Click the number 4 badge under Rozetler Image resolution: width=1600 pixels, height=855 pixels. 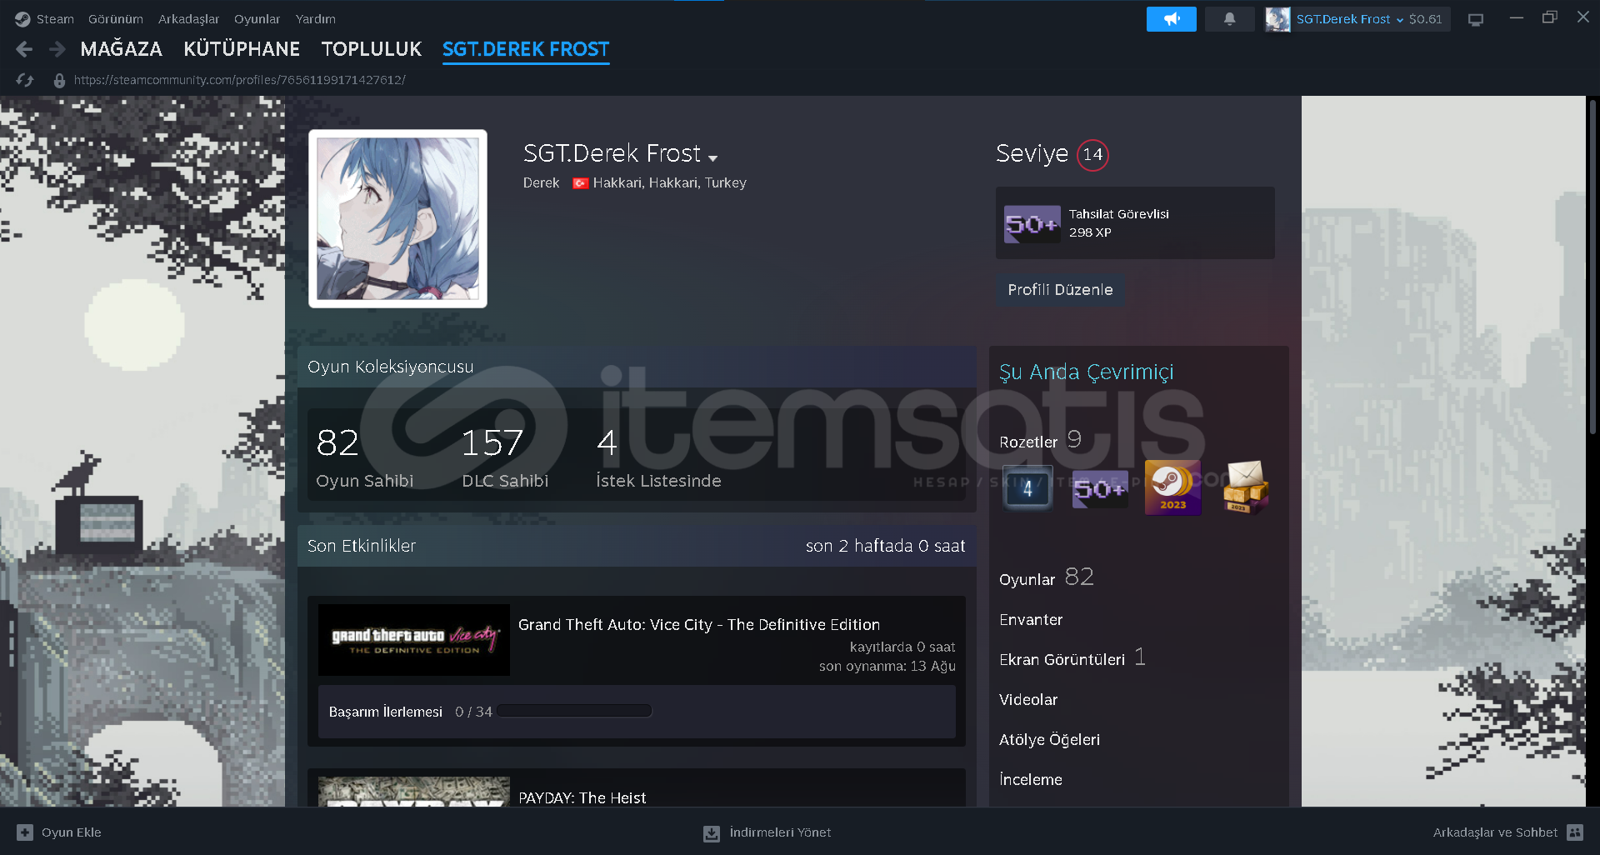point(1027,488)
